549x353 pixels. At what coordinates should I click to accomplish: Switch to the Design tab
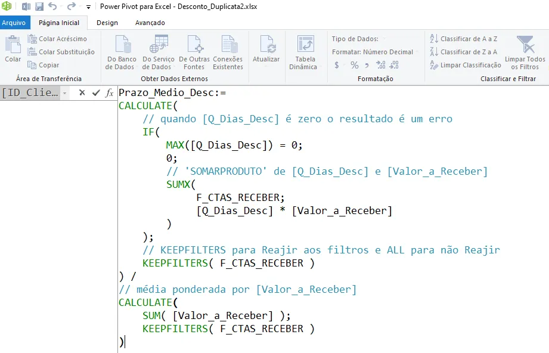pyautogui.click(x=107, y=23)
